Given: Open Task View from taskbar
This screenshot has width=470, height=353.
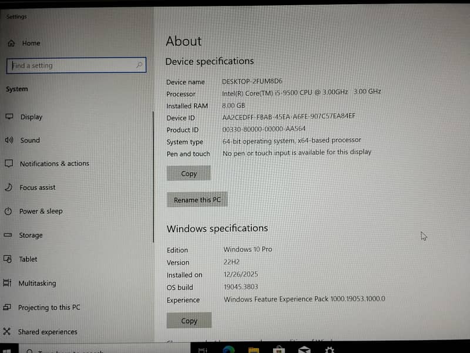Looking at the screenshot, I should coord(203,350).
